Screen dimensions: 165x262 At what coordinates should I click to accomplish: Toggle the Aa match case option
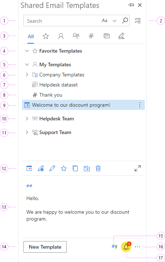point(104,21)
